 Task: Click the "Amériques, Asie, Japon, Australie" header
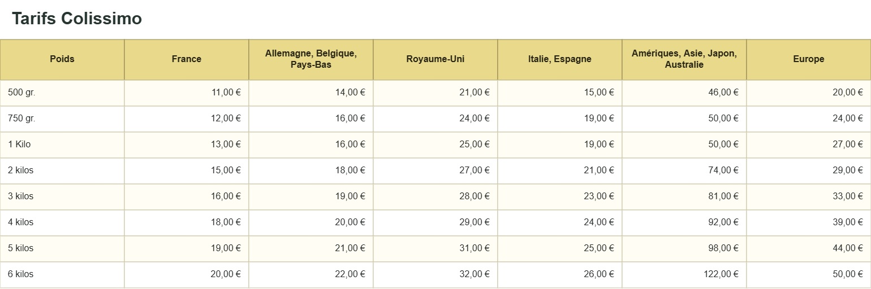pyautogui.click(x=684, y=59)
